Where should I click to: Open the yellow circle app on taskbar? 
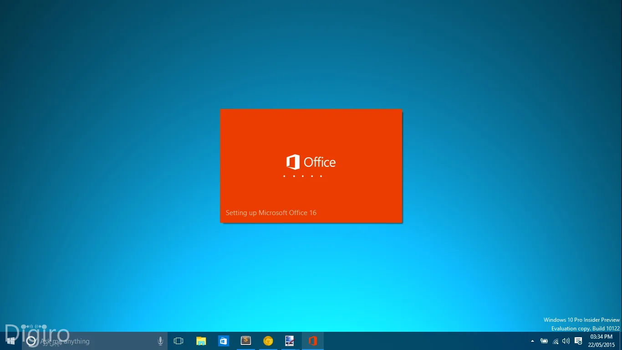point(268,341)
